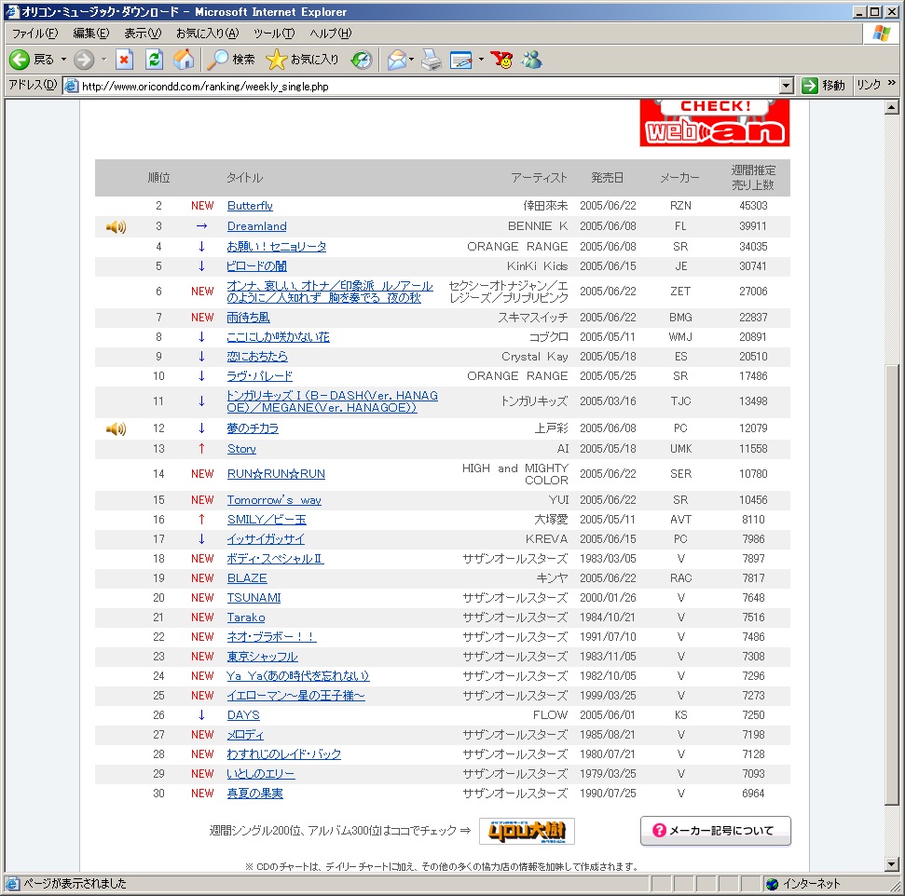Go to the Home page icon

(x=184, y=60)
